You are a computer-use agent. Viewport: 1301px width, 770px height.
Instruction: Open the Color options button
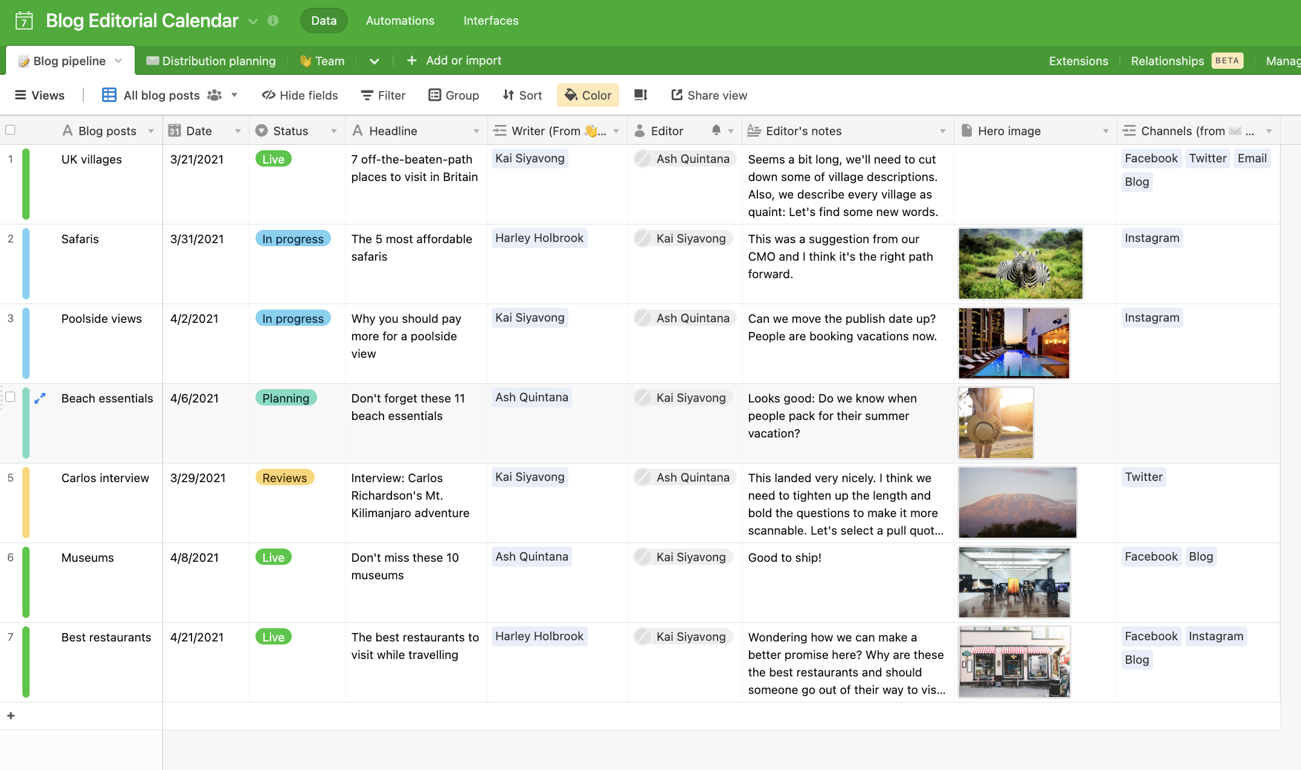[x=588, y=95]
